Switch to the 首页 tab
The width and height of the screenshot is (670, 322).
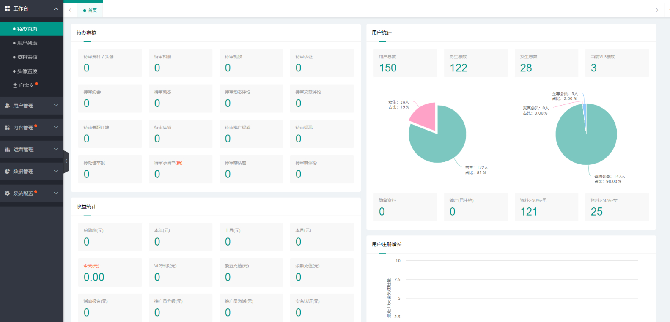[90, 11]
